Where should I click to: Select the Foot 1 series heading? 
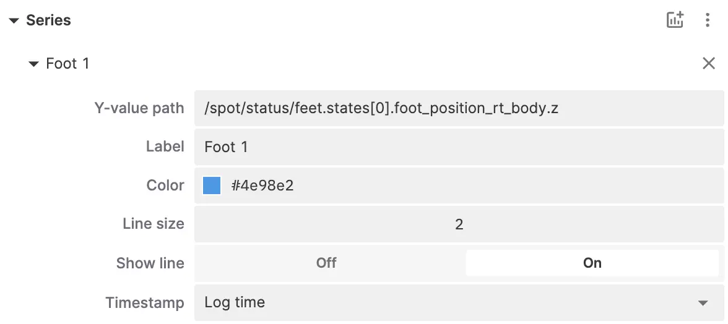pyautogui.click(x=67, y=64)
